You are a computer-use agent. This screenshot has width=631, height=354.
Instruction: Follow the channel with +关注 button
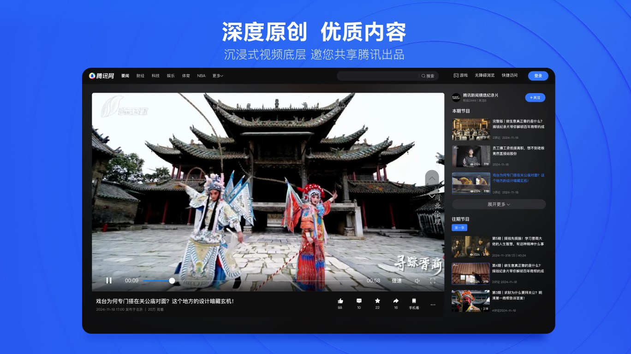[x=535, y=98]
